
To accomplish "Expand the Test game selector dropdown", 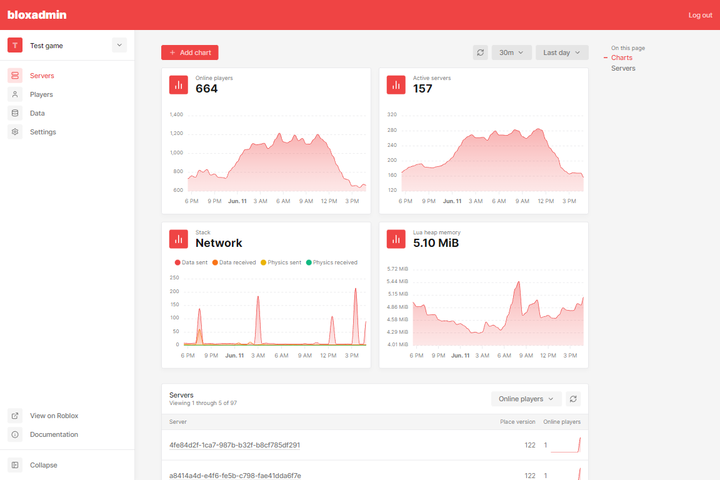I will click(x=119, y=45).
